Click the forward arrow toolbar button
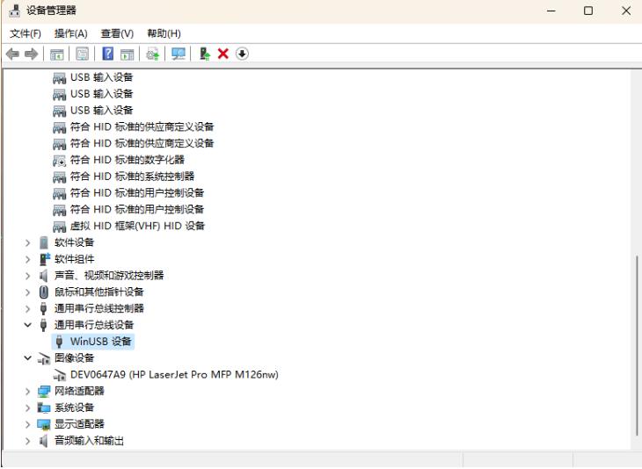 [32, 54]
